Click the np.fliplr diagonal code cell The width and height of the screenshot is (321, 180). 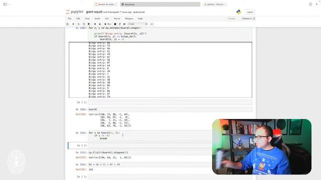coord(150,152)
